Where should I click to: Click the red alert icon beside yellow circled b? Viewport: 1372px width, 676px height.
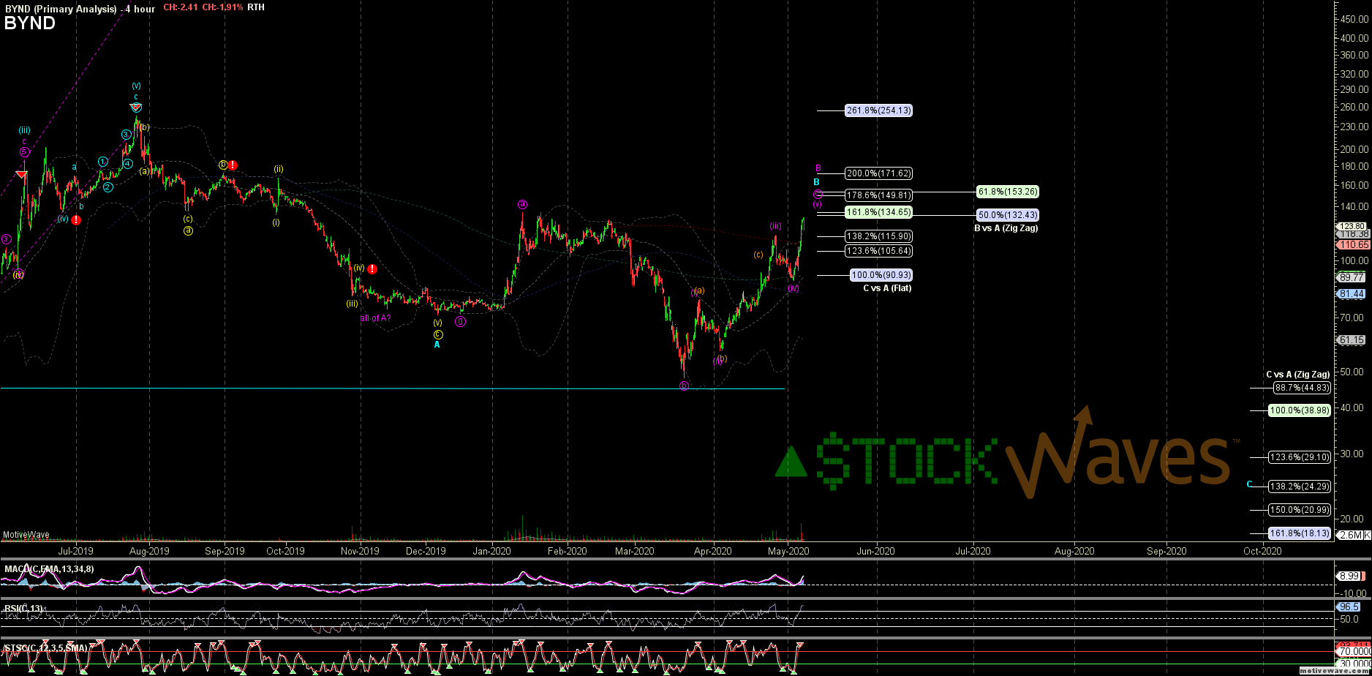point(232,165)
